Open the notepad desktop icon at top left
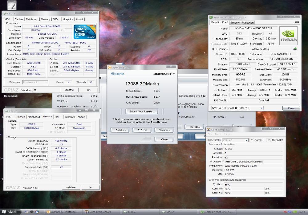The height and width of the screenshot is (215, 308). click(12, 5)
